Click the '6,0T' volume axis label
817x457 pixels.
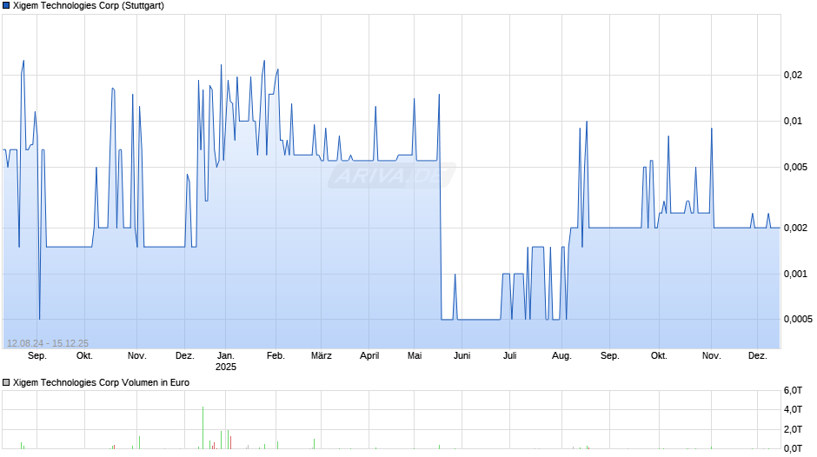[x=793, y=390]
